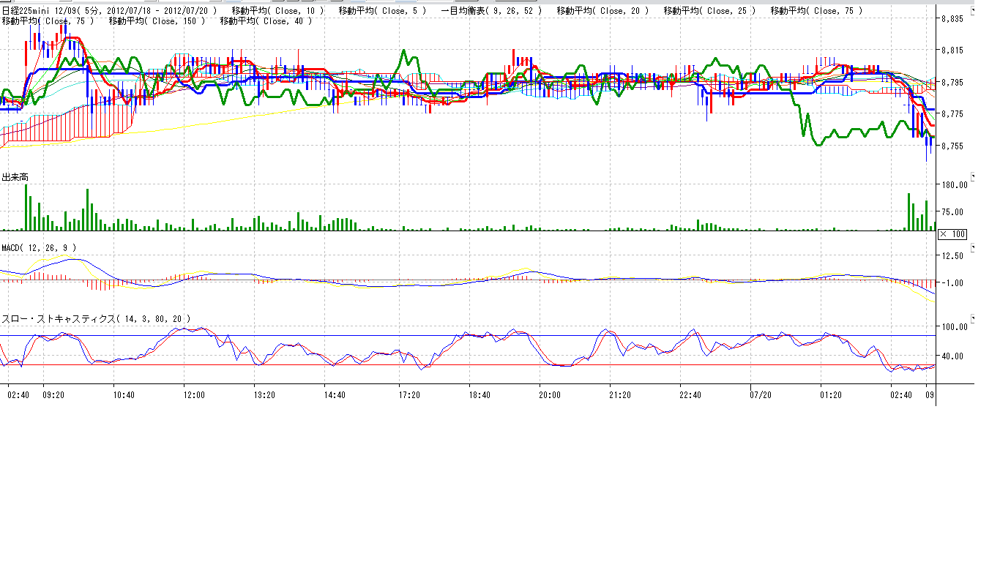Click the 12:00 marker on time axis
The image size is (1000, 562).
(x=194, y=394)
